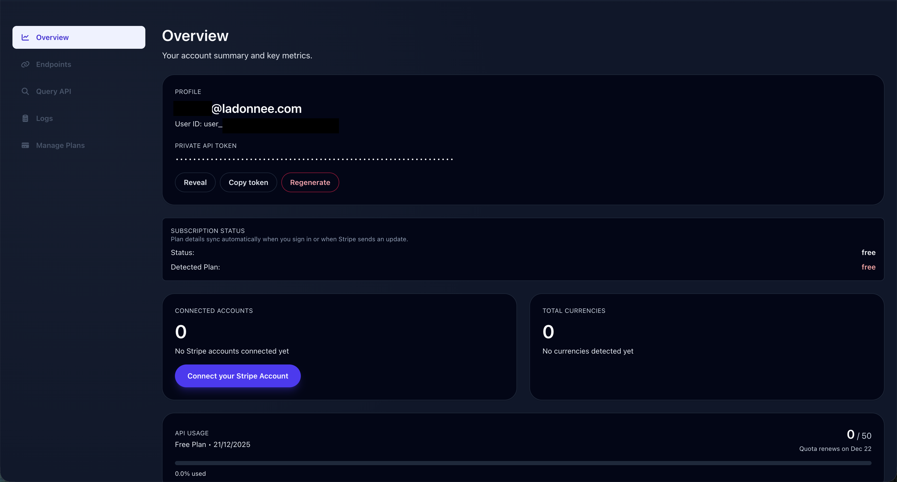Viewport: 897px width, 482px height.
Task: Click the hidden API token dots field
Action: (x=313, y=159)
